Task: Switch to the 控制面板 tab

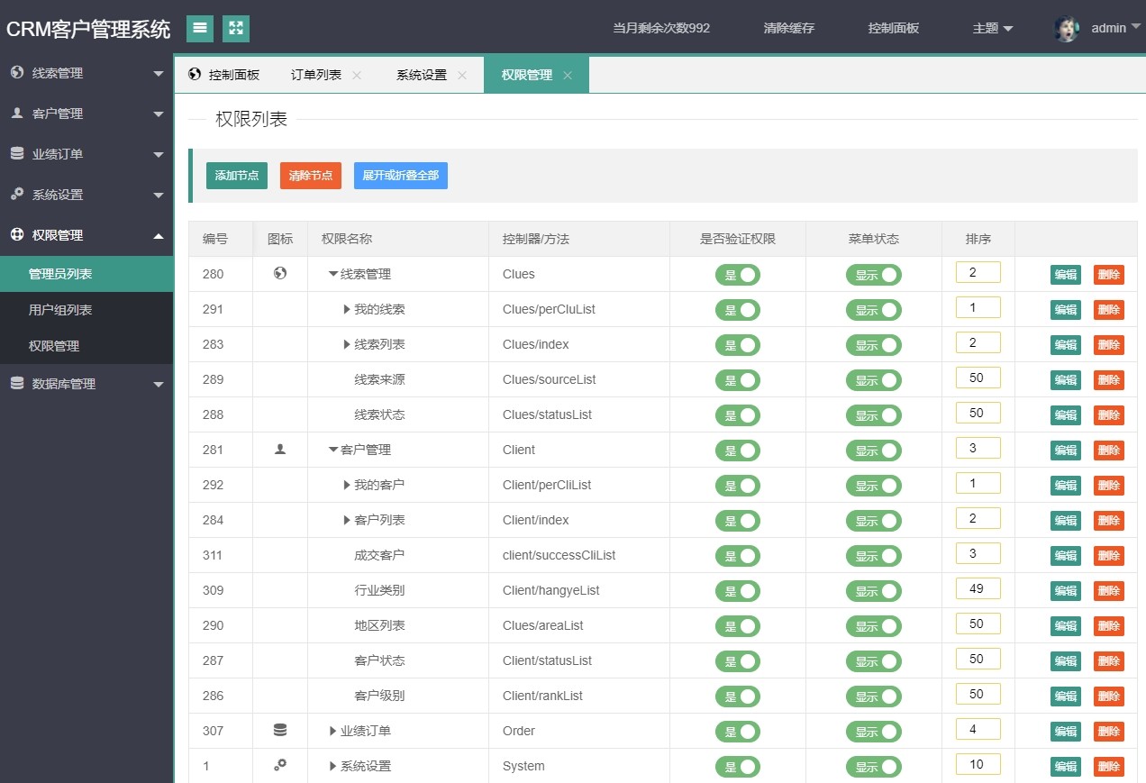Action: tap(224, 75)
